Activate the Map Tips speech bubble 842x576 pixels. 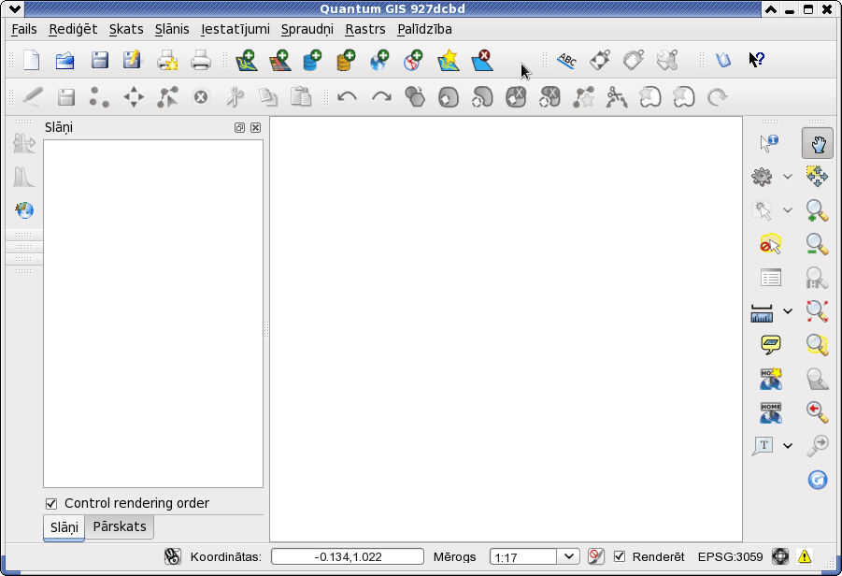point(771,344)
